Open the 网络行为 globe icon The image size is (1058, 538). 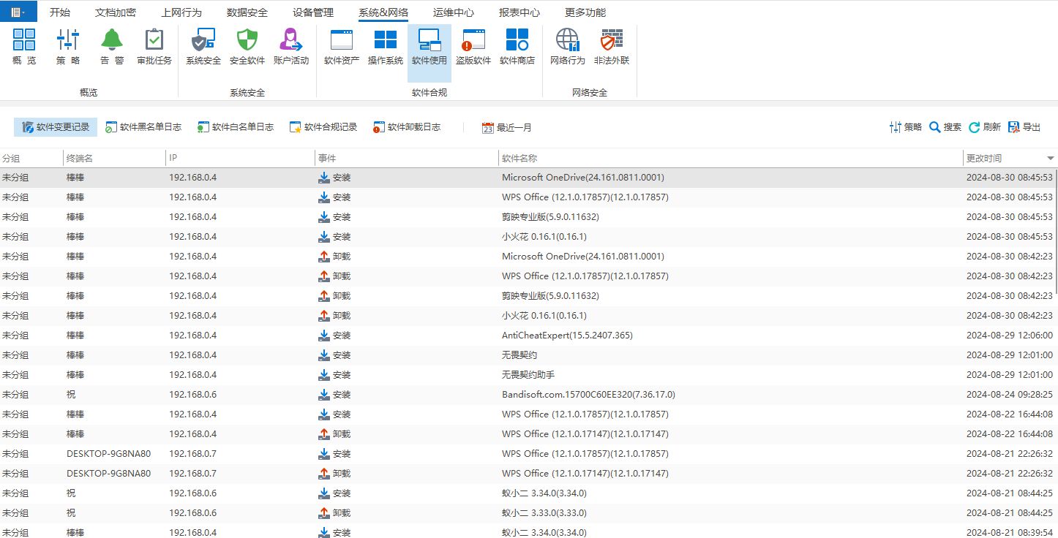[568, 48]
